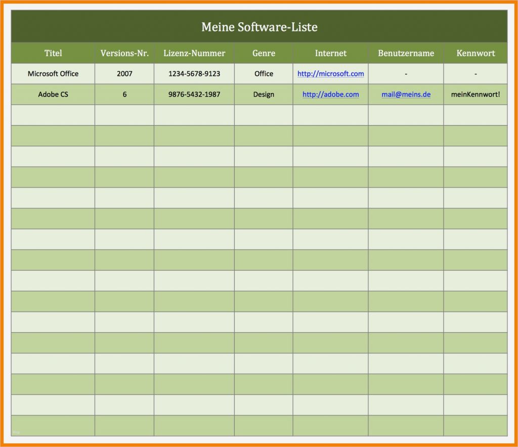Select the 'Design' genre cell
The height and width of the screenshot is (447, 518).
263,94
